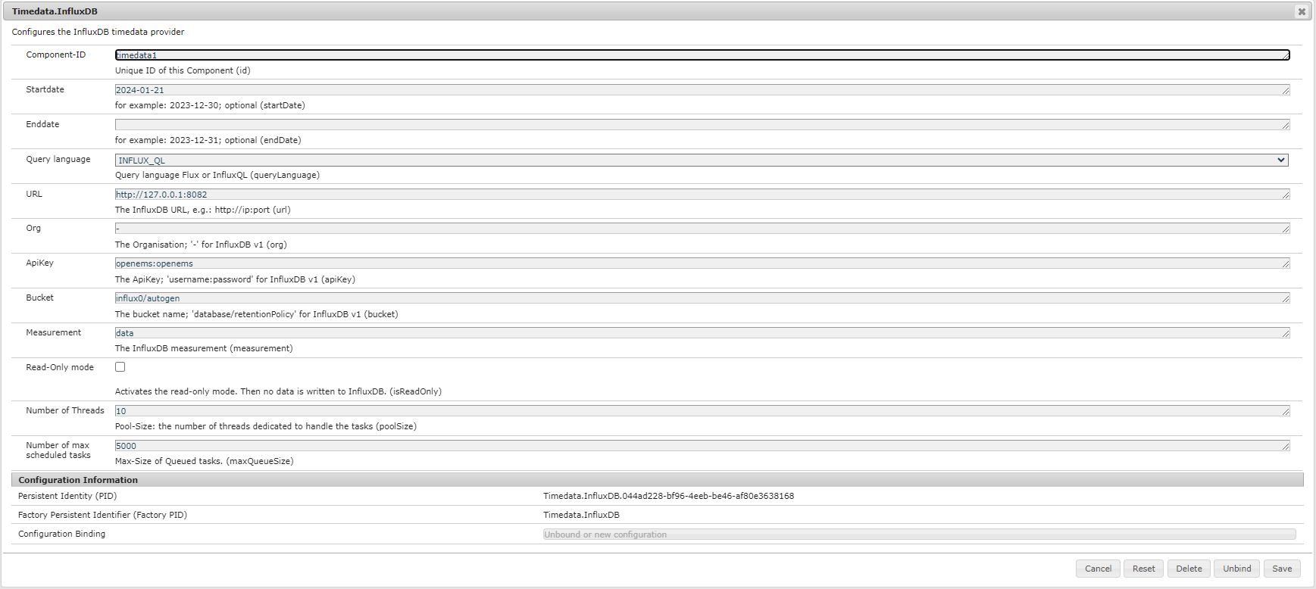This screenshot has height=589, width=1316.
Task: Focus the Component-ID field
Action: [x=702, y=55]
